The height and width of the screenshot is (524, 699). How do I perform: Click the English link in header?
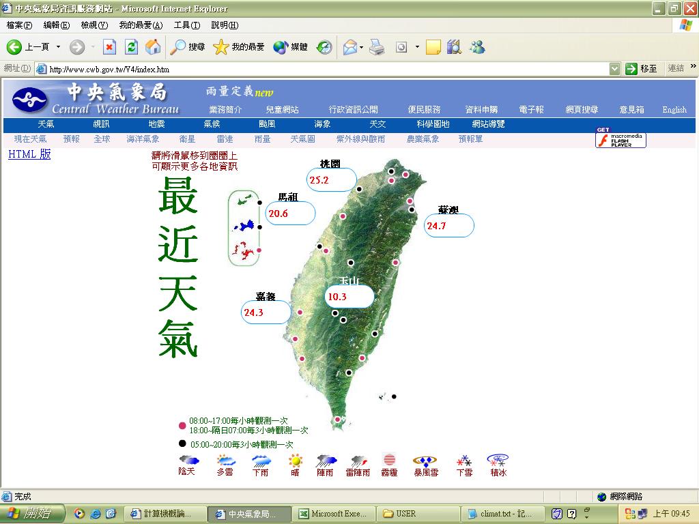674,110
